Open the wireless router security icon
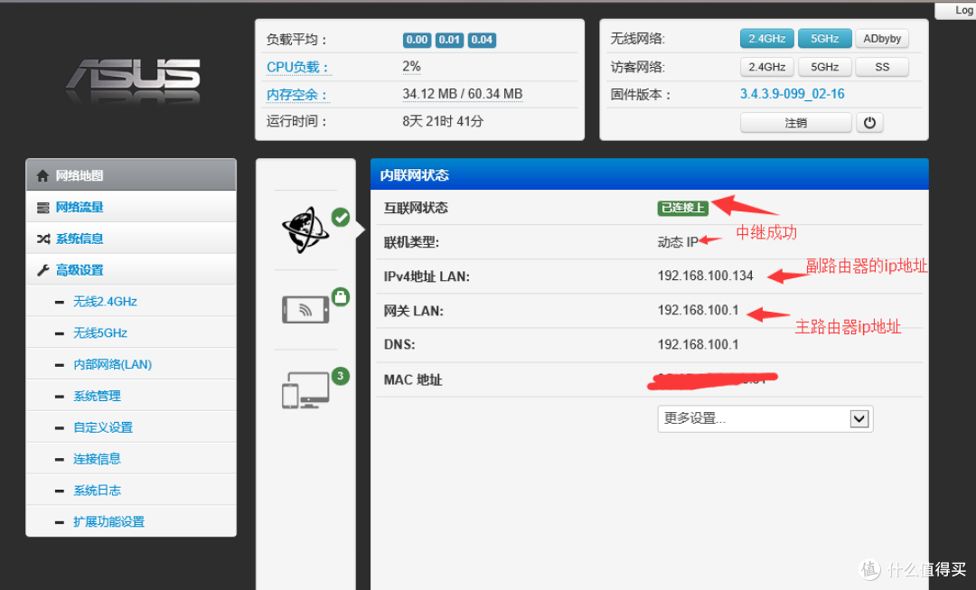976x590 pixels. [305, 309]
